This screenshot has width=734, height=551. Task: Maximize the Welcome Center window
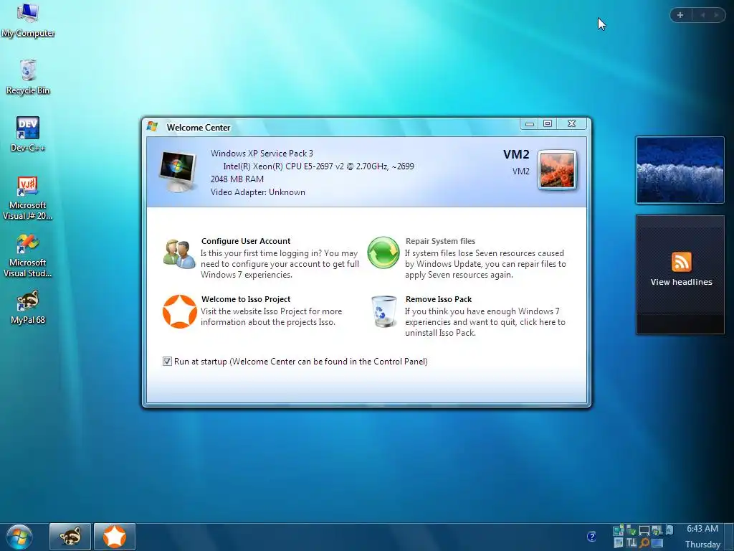[547, 123]
